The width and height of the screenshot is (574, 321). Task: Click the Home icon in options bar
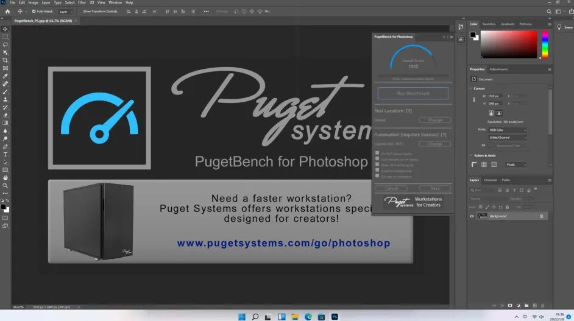[7, 12]
